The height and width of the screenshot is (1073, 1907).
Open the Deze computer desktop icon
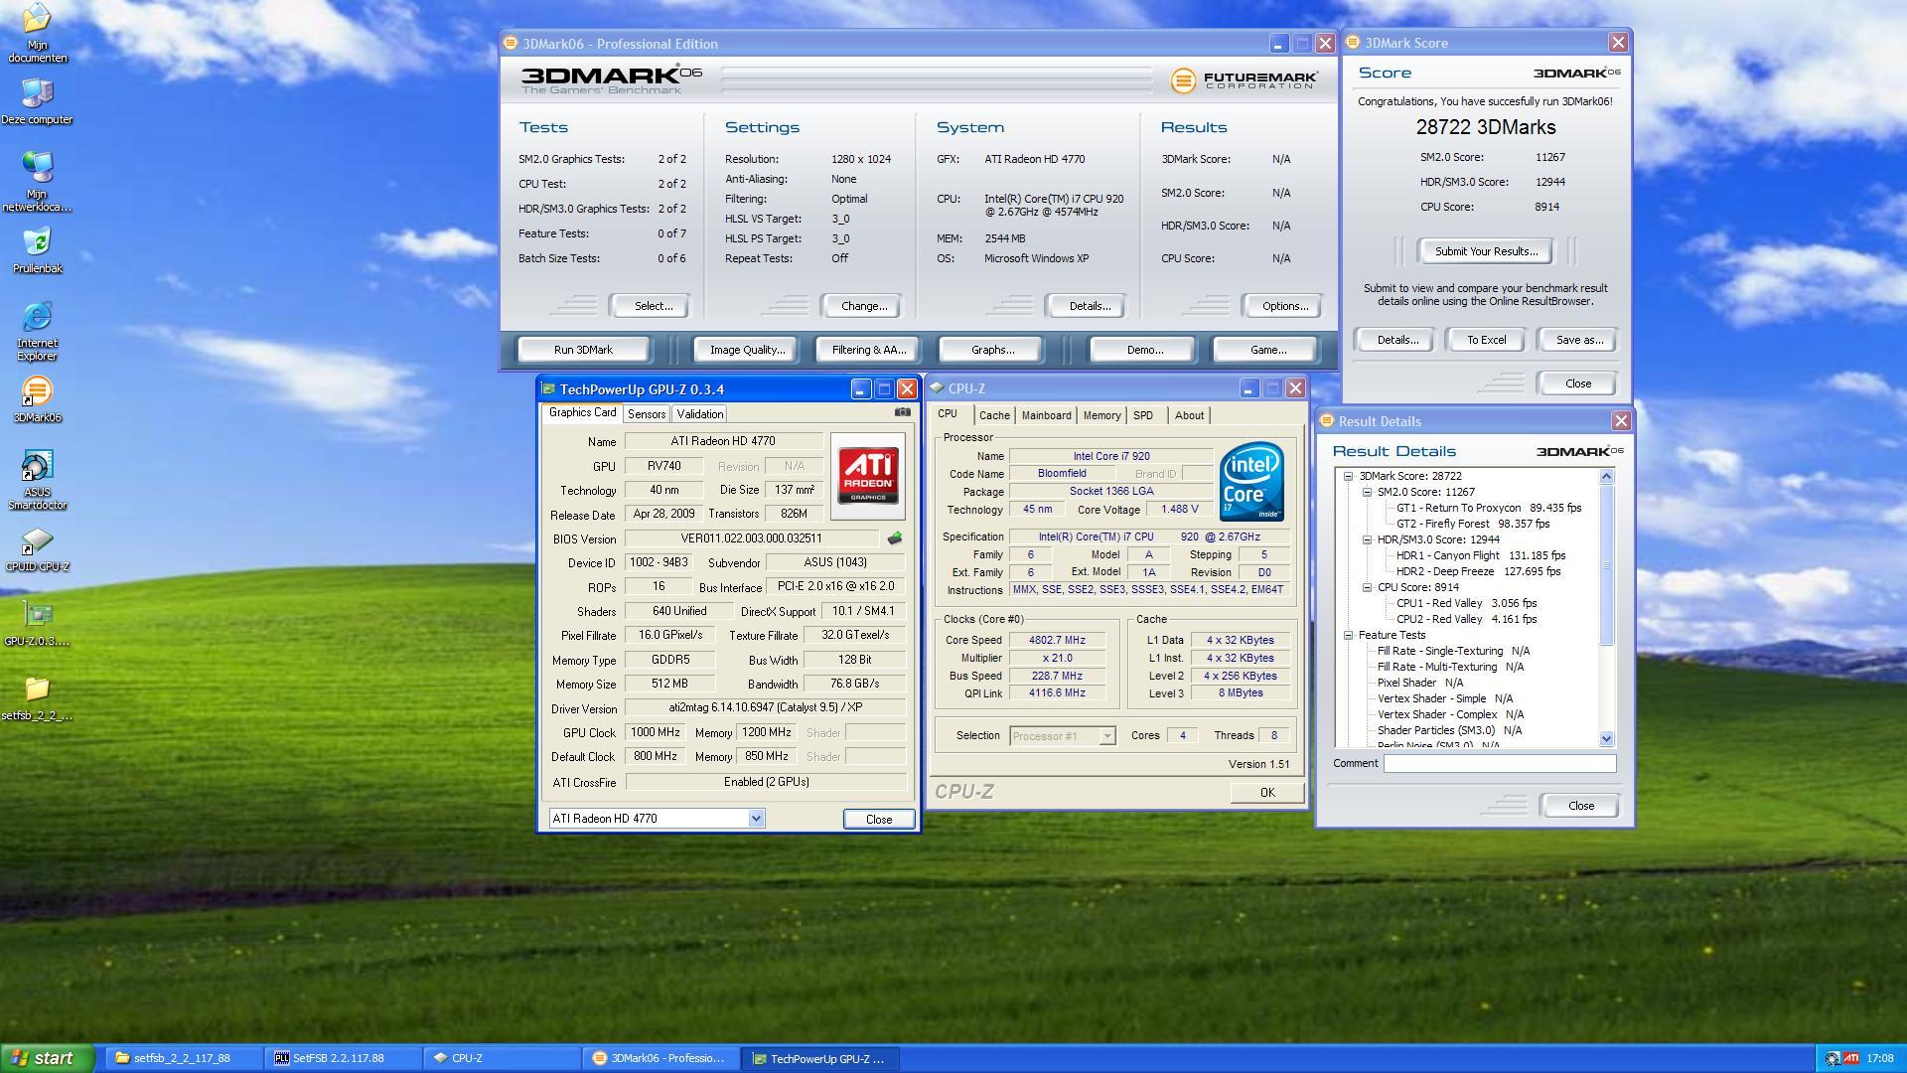37,102
